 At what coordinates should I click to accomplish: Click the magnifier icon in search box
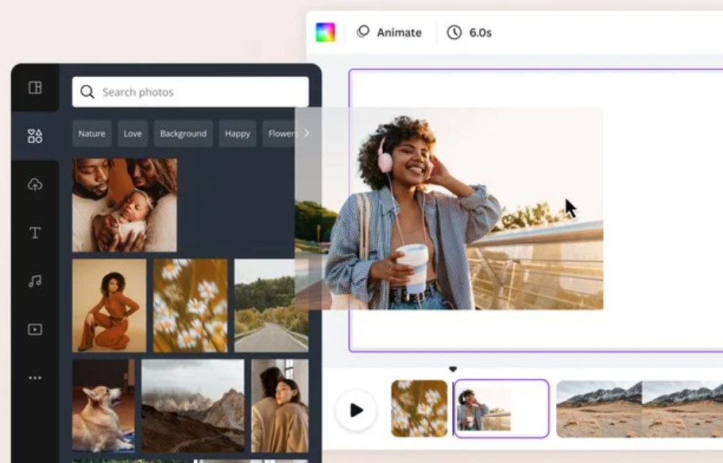tap(87, 92)
